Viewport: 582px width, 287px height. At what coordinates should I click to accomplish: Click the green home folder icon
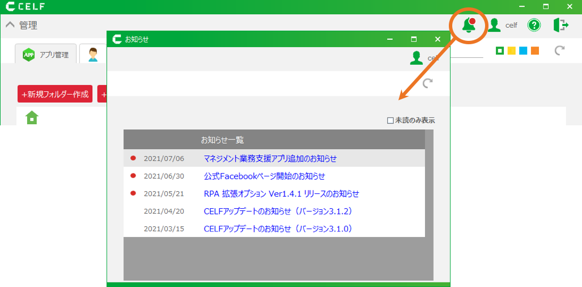click(32, 117)
